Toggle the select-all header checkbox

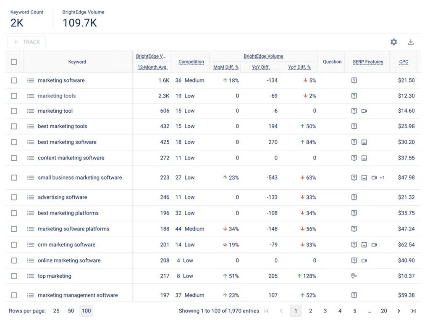14,62
